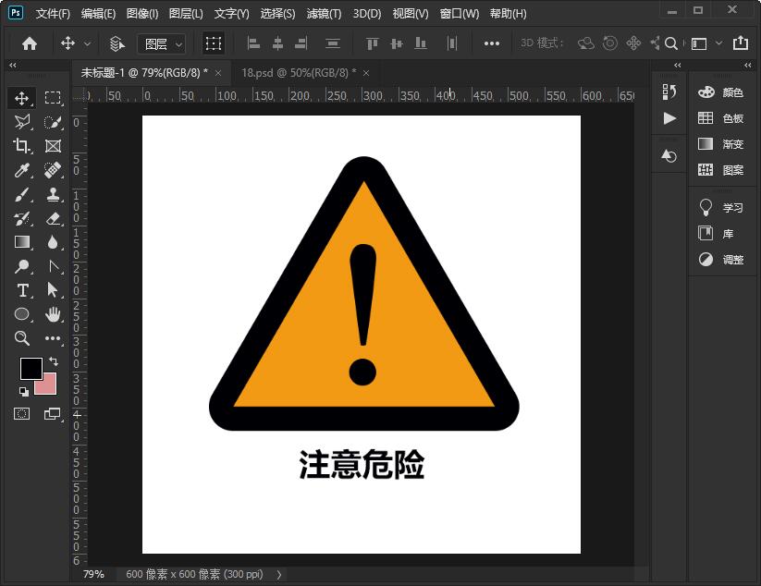Open the 色板 swatches panel
The width and height of the screenshot is (761, 586).
click(x=720, y=118)
